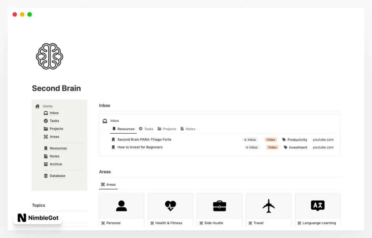372x238 pixels.
Task: Open Second Brain PARA-Thiago Forte resource
Action: tap(144, 140)
